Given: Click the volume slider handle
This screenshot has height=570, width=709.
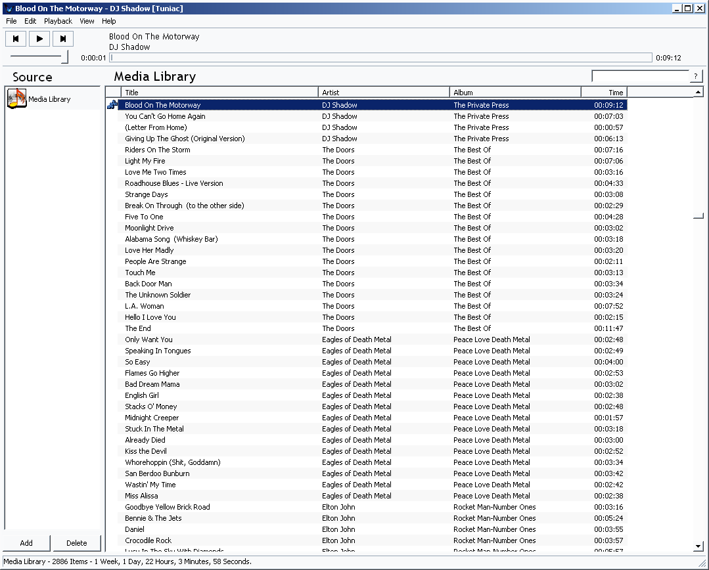Looking at the screenshot, I should pyautogui.click(x=64, y=56).
